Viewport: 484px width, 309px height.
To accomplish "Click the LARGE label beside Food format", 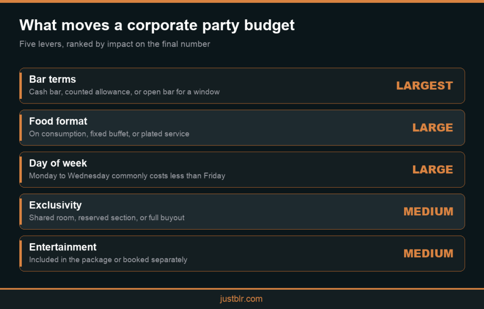I will (432, 128).
